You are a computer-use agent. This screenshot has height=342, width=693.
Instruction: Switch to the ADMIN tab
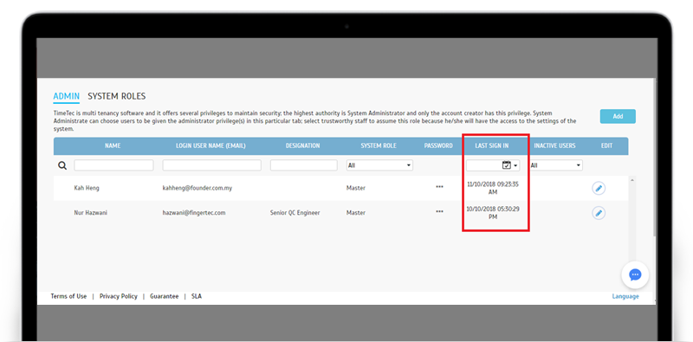tap(67, 96)
